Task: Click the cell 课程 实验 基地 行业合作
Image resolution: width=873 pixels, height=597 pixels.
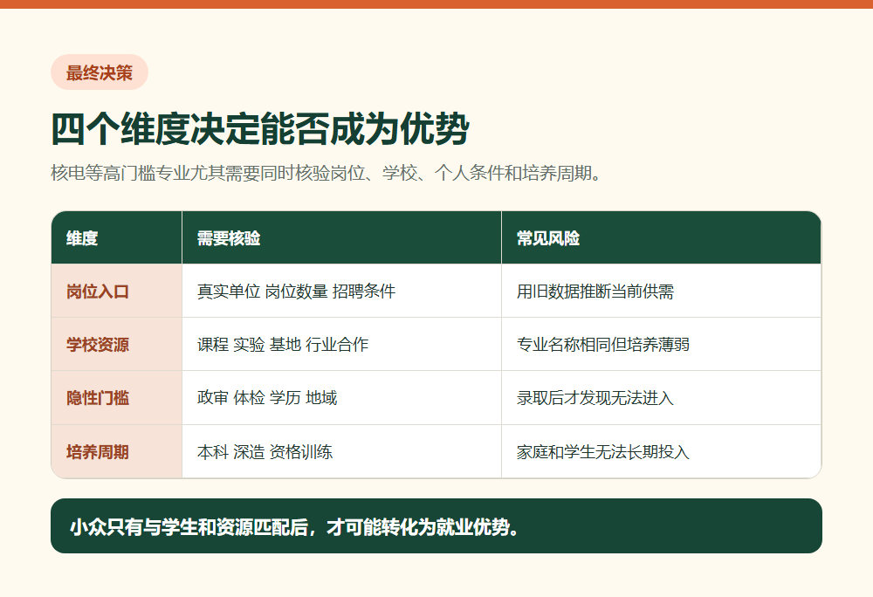Action: (341, 345)
